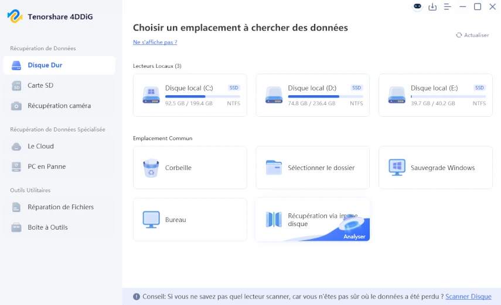Choose the Sélectionner le dossier label
Viewport: 501px width, 305px height.
pos(321,168)
